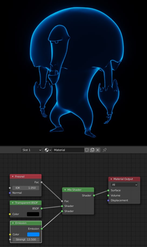Click the Fresnel IOR value field
This screenshot has width=147, height=247.
(26, 188)
